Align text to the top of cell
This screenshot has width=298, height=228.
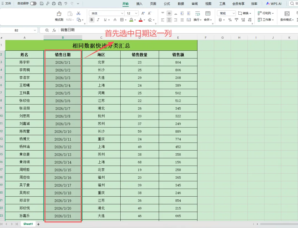point(163,13)
